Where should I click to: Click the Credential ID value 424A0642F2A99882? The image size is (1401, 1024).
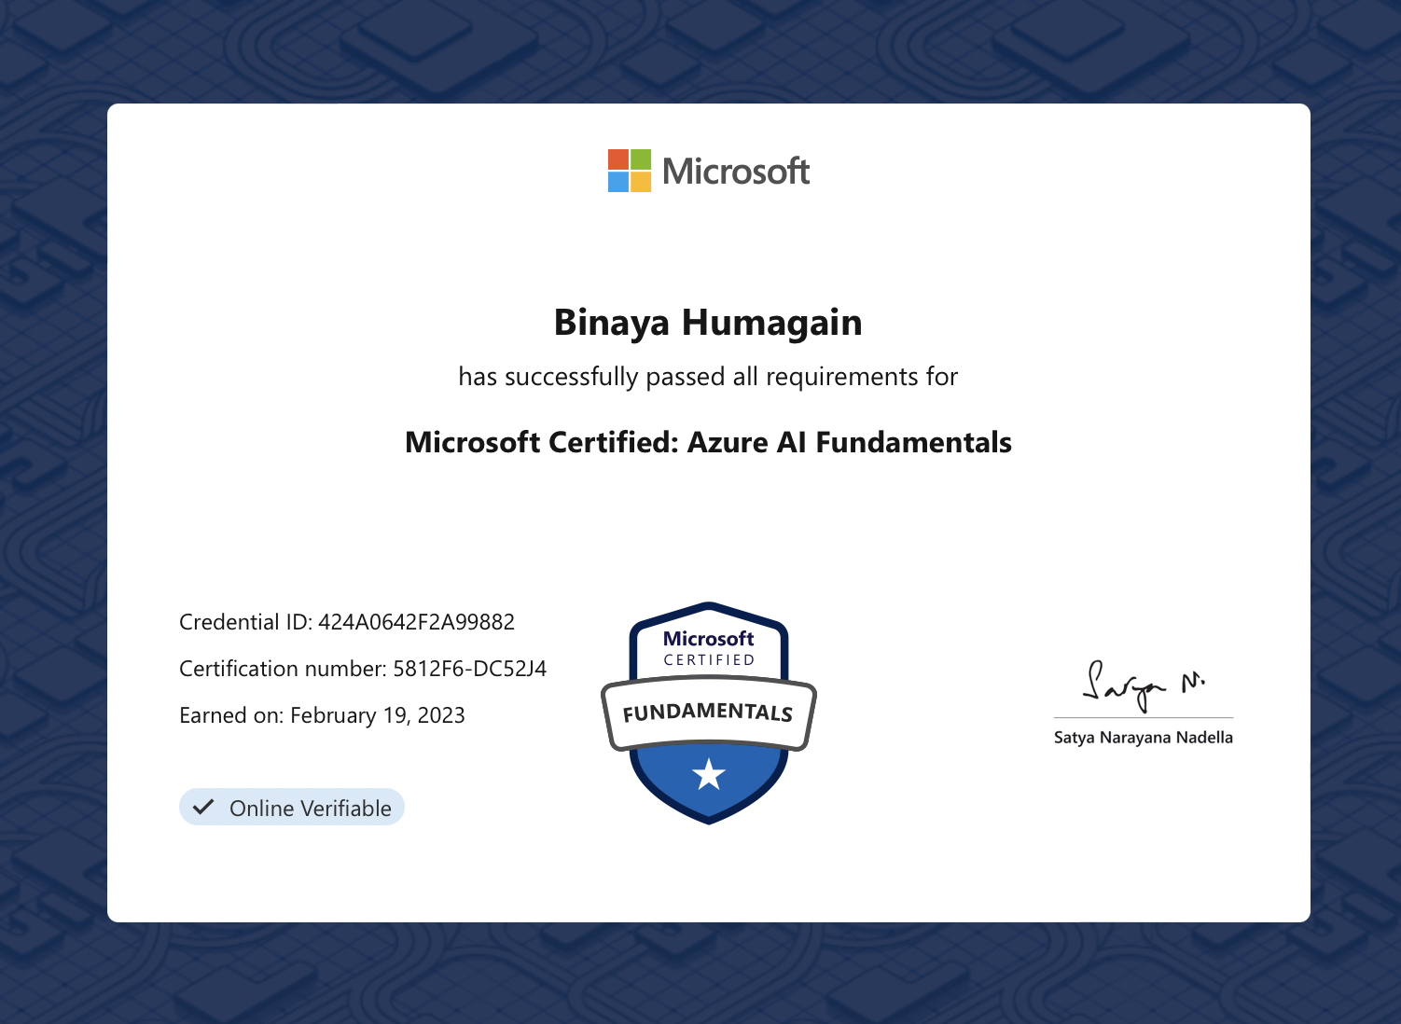click(416, 622)
